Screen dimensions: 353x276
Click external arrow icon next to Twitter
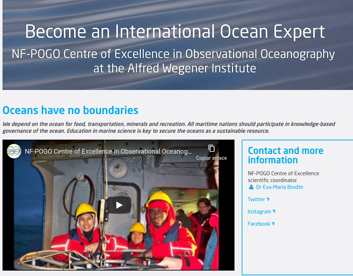268,199
